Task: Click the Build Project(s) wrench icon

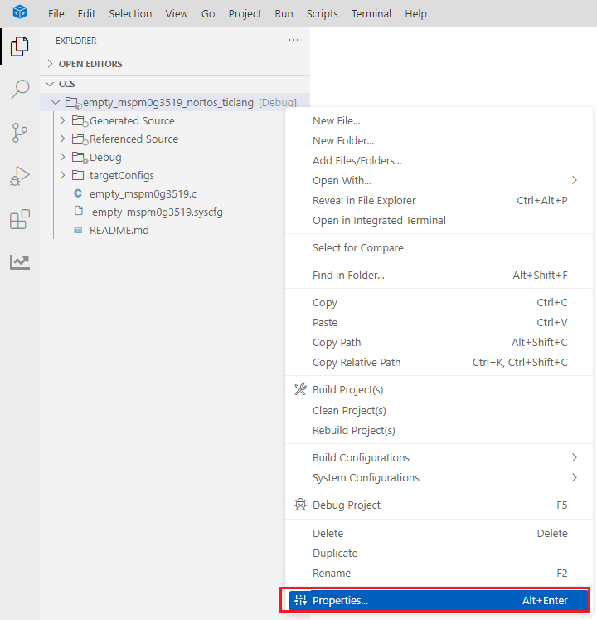Action: pyautogui.click(x=300, y=389)
